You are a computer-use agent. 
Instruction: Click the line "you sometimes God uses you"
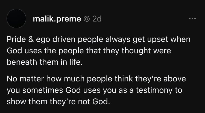(94, 90)
